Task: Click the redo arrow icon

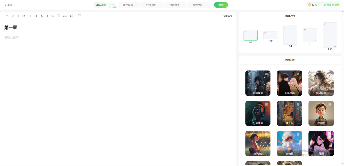Action: point(13,16)
